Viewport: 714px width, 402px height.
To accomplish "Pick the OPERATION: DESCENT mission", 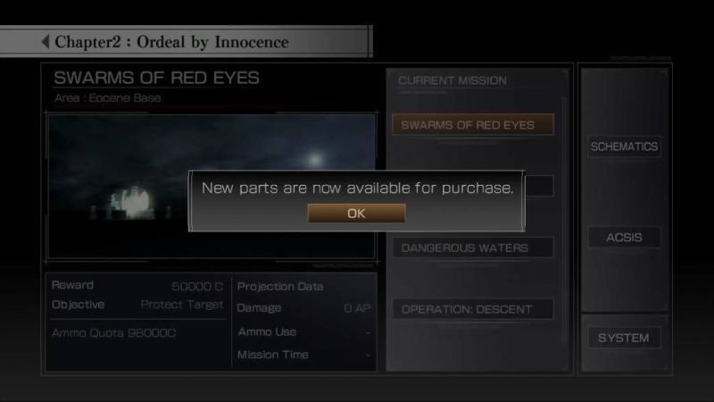I will (473, 309).
